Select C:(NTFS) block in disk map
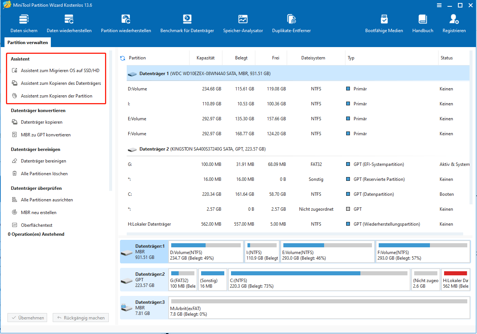Image resolution: width=477 pixels, height=334 pixels. 319,280
